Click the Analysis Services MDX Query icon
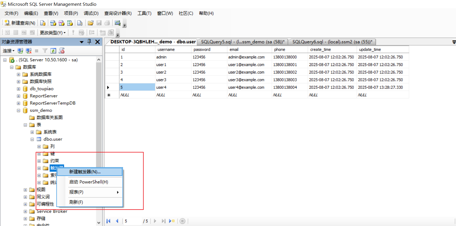456x226 pixels. point(53,23)
